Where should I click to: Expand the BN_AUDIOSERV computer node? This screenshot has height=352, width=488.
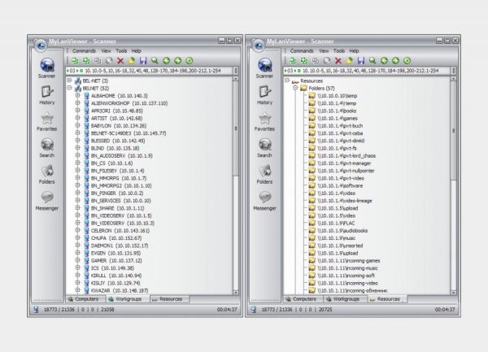[x=78, y=155]
